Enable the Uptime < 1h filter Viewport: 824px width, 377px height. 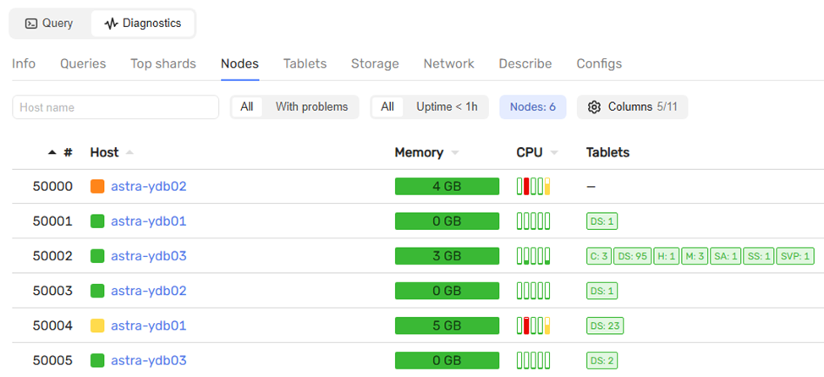click(446, 107)
